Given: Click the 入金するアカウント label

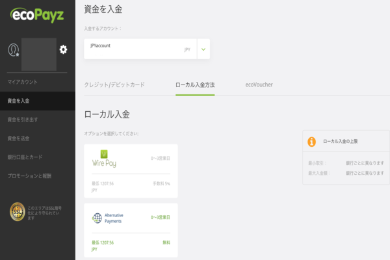Looking at the screenshot, I should [x=103, y=29].
